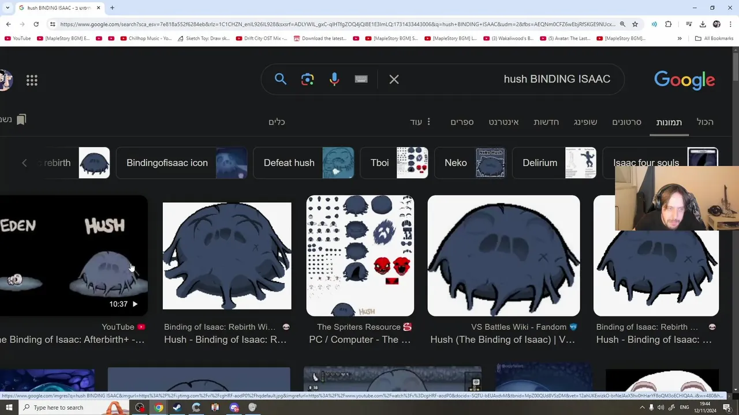739x415 pixels.
Task: Open Google Lens image search
Action: (x=308, y=80)
